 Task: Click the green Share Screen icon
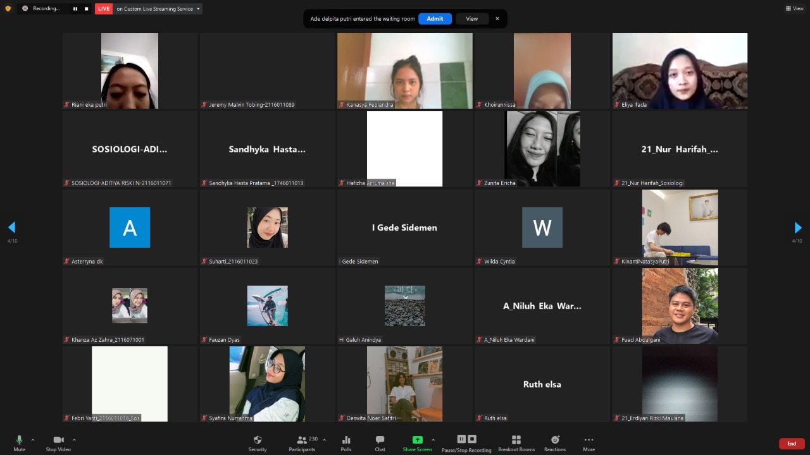[417, 440]
